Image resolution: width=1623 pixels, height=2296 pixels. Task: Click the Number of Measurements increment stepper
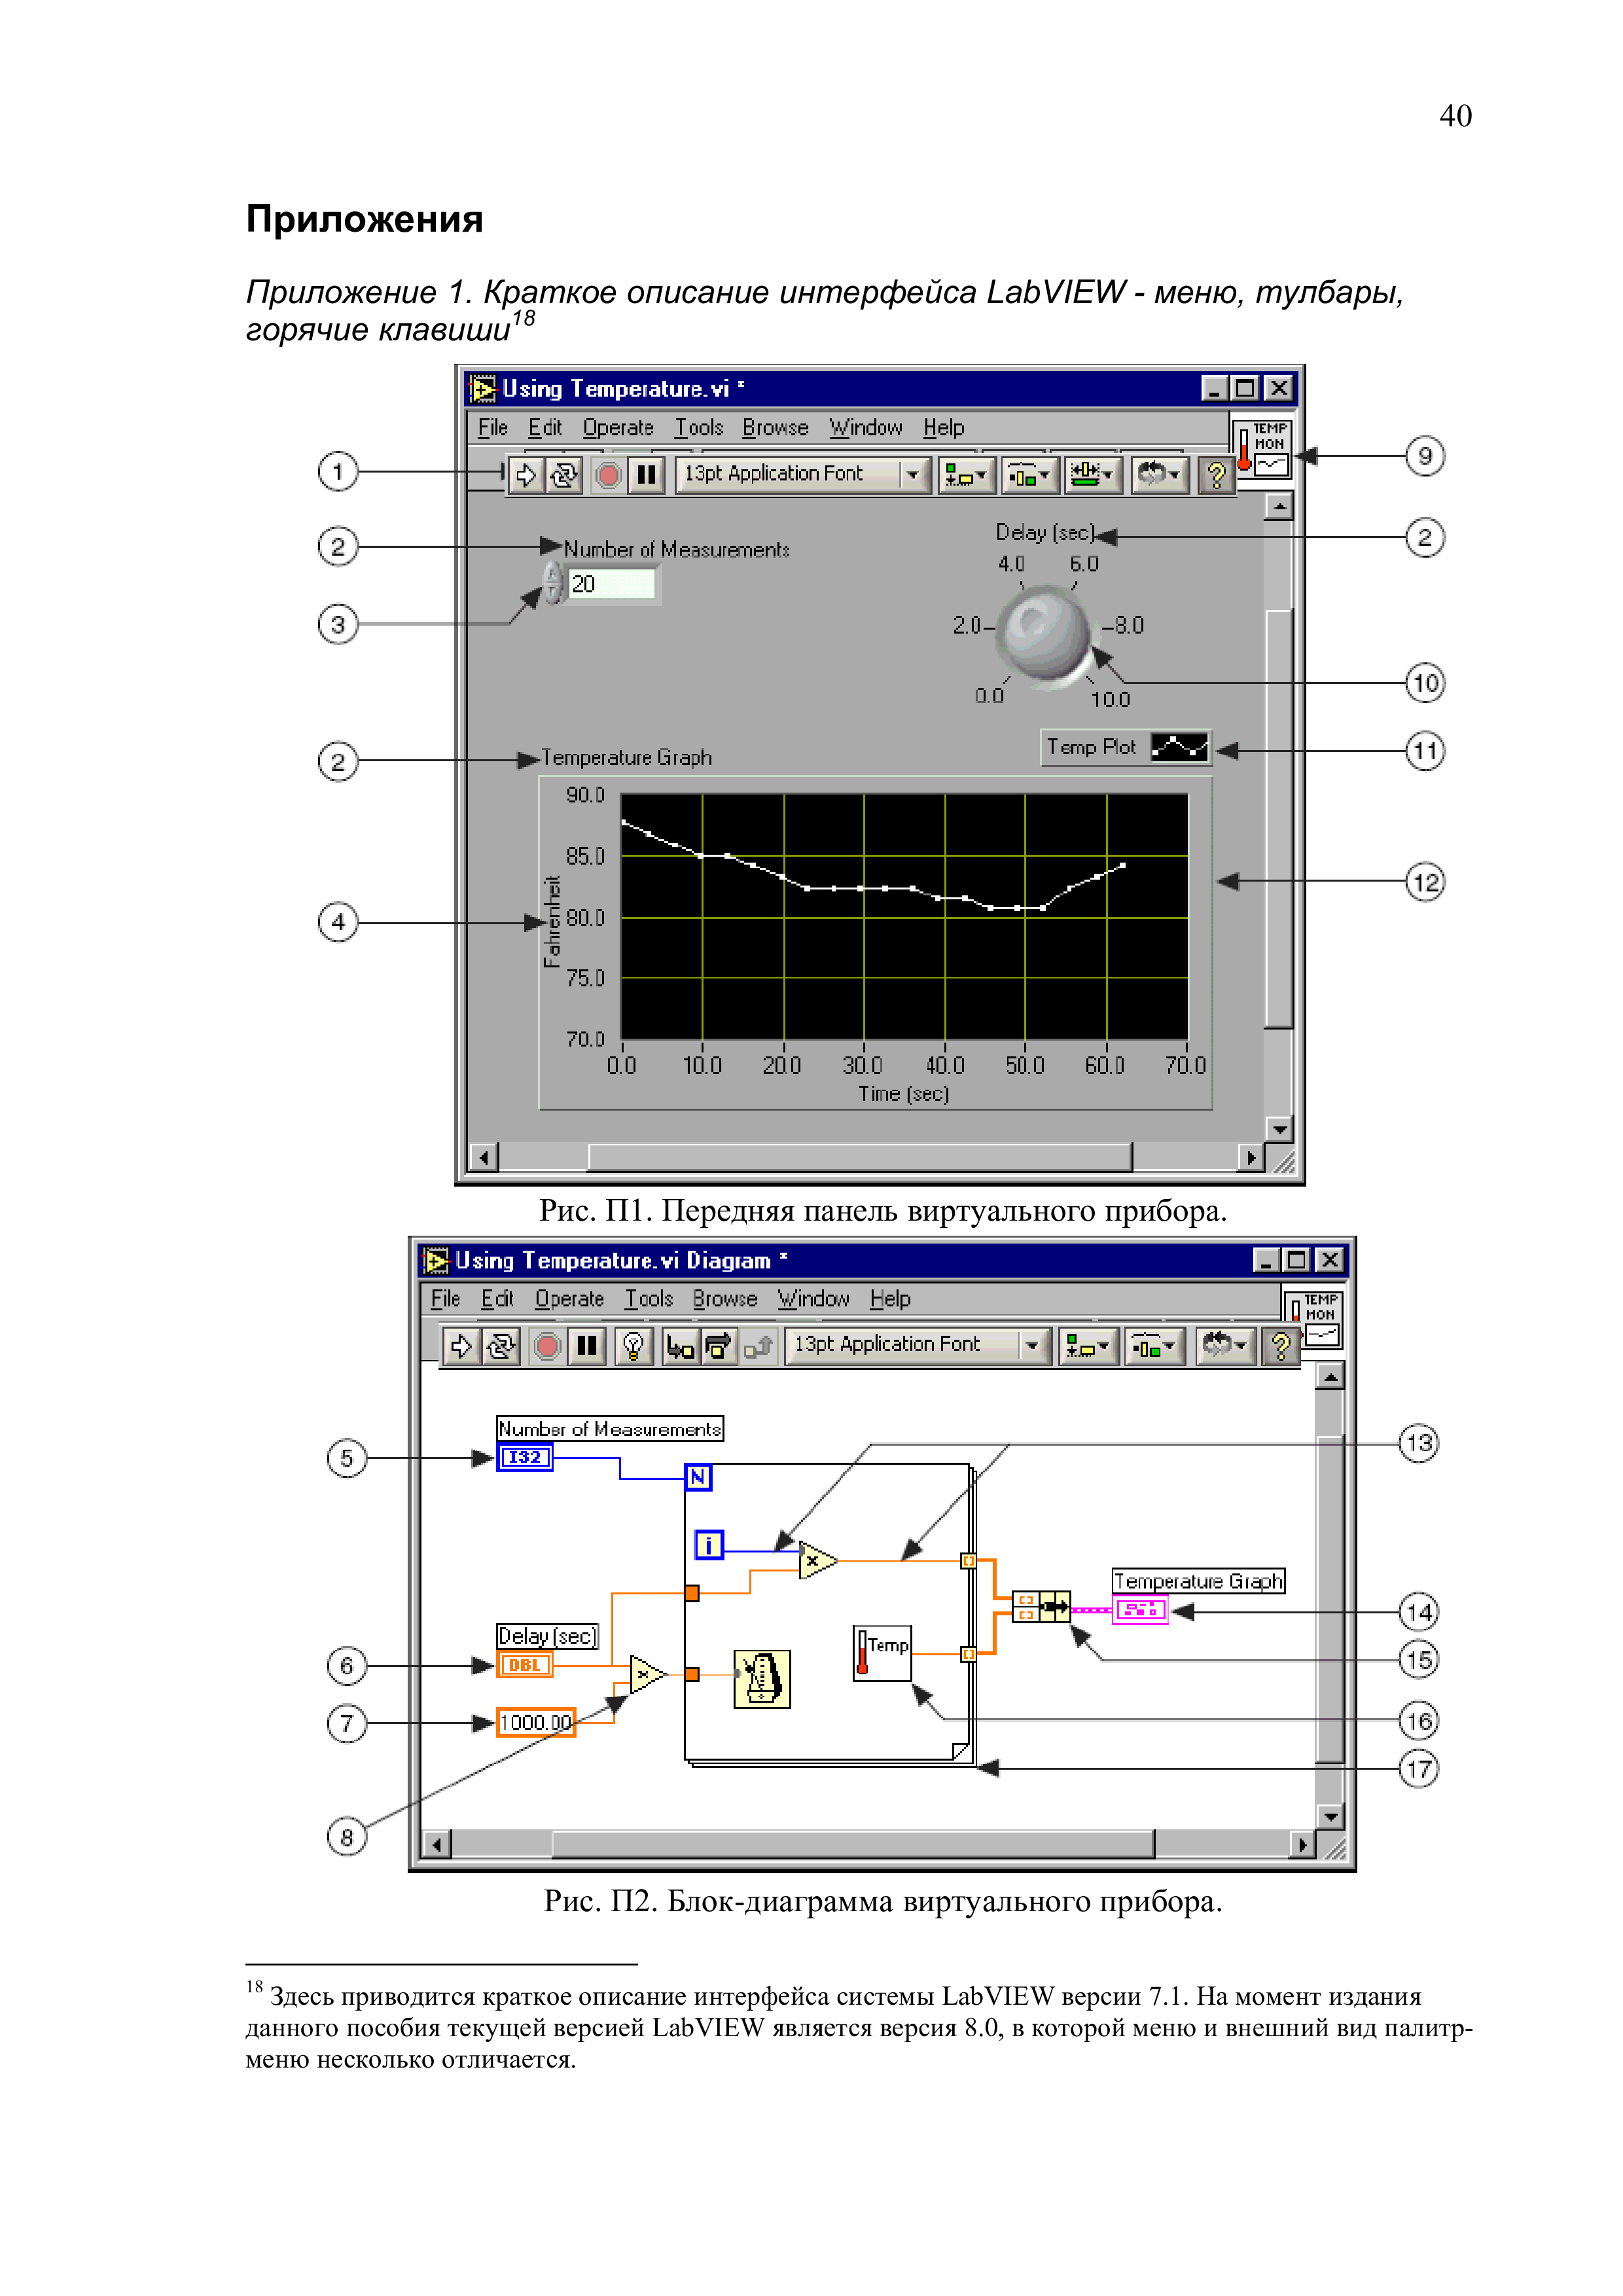tap(552, 573)
